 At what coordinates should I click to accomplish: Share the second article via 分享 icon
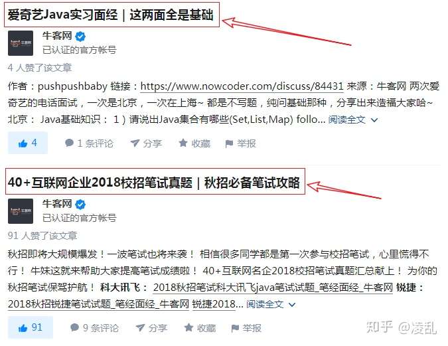coord(140,327)
